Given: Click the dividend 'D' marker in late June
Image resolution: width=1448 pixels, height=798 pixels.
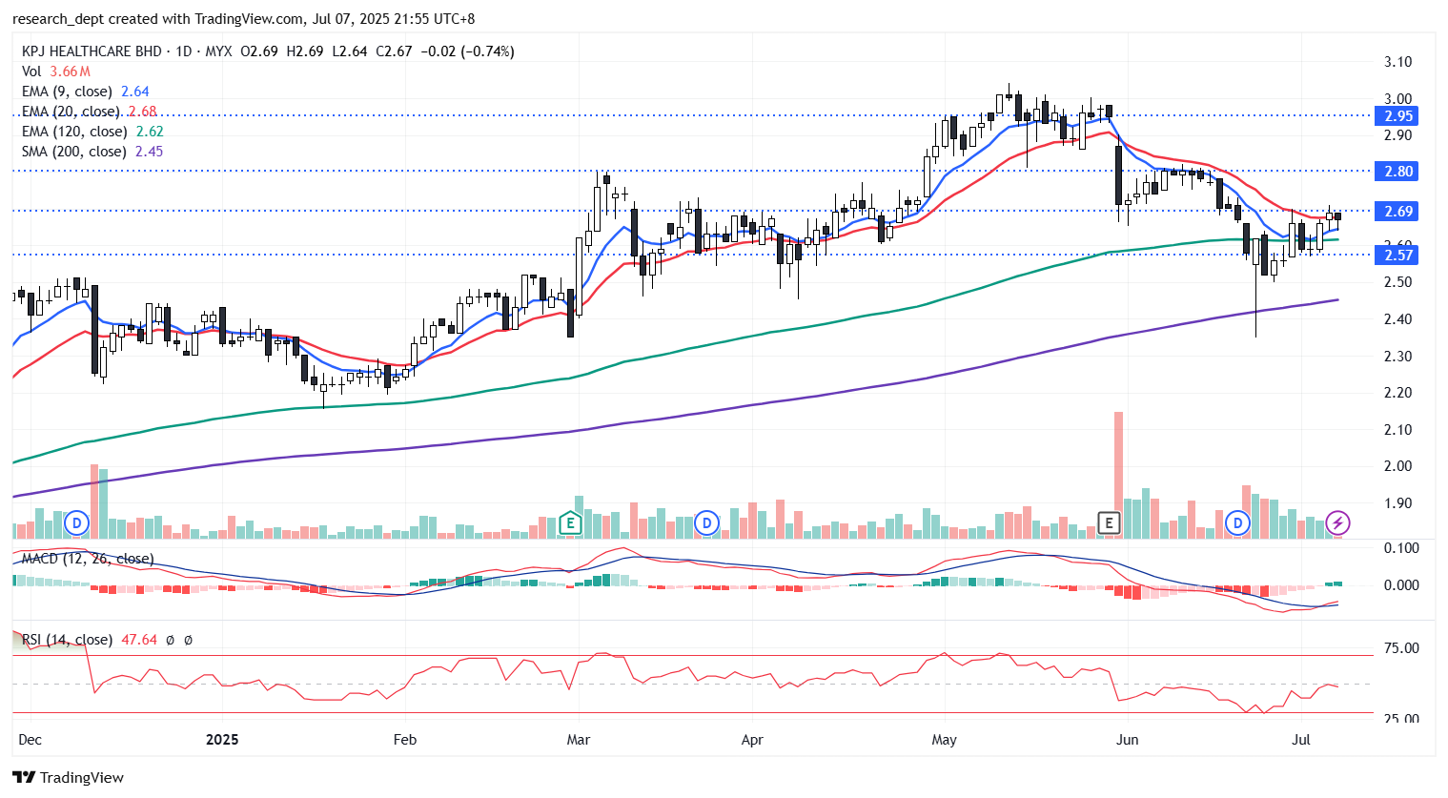Looking at the screenshot, I should [x=1237, y=522].
